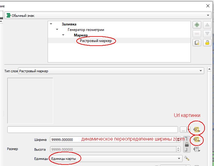
Task: Open the Тип слоя Растровый маркер dropdown
Action: [111, 71]
